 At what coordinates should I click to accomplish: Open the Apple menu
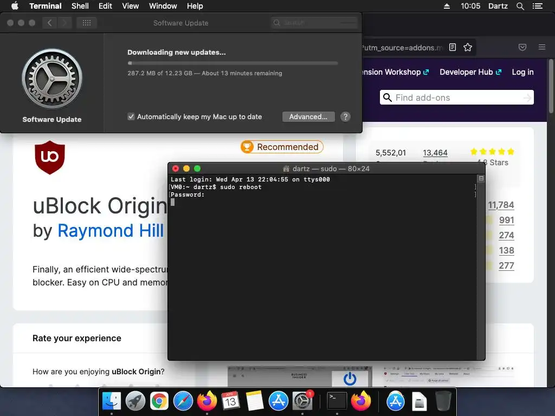click(15, 6)
